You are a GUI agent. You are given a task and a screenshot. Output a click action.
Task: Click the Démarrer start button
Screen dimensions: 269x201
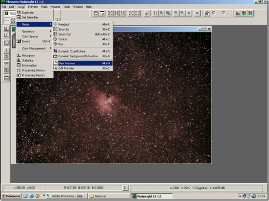pos(11,196)
